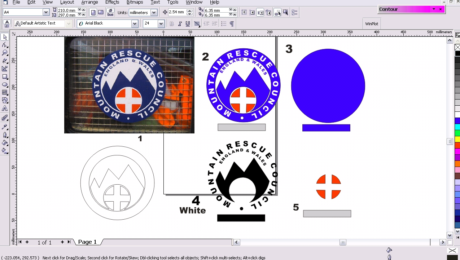Pick the yellow swatch in color palette

(x=457, y=139)
